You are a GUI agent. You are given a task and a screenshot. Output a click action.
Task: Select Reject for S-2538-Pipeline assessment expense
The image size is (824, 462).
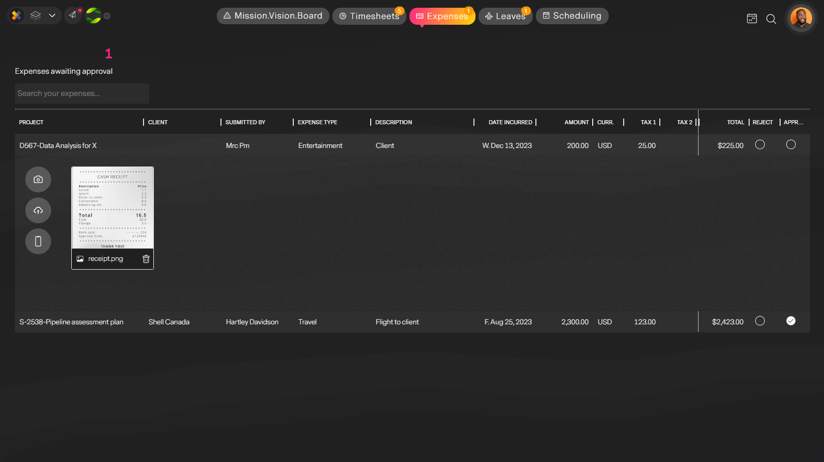pyautogui.click(x=759, y=321)
